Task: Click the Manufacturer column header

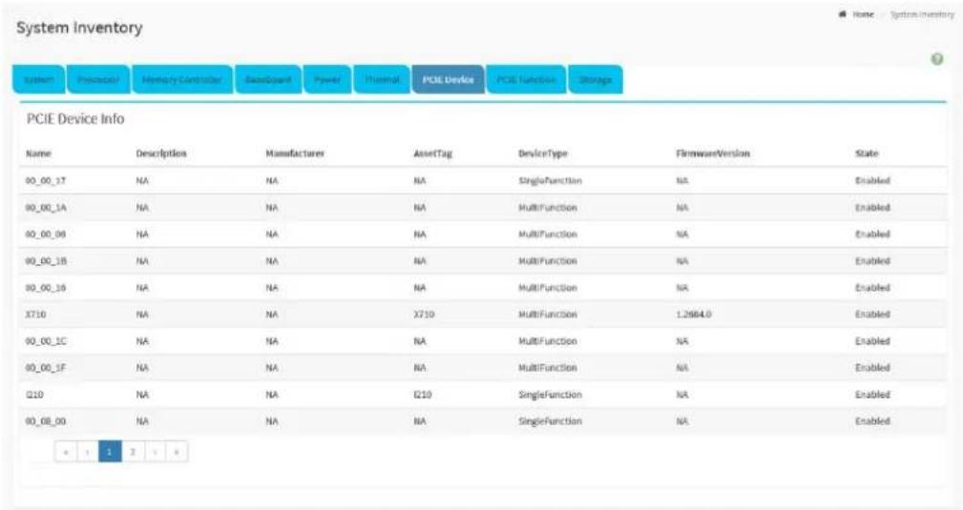Action: [295, 153]
